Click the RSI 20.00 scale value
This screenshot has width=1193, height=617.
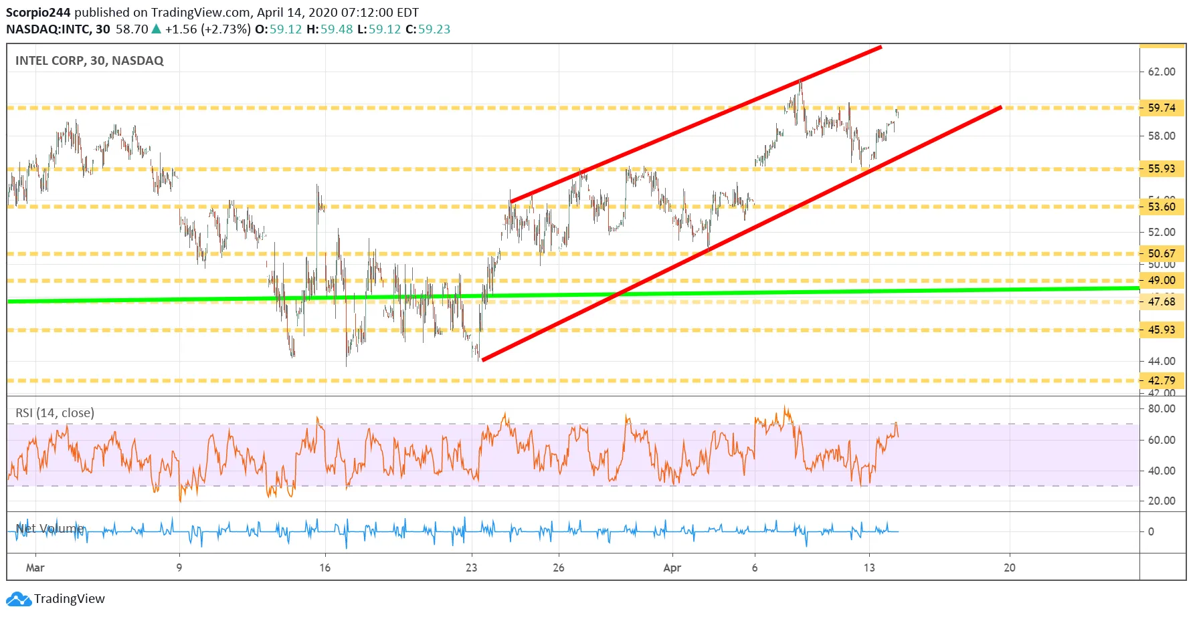1162,501
